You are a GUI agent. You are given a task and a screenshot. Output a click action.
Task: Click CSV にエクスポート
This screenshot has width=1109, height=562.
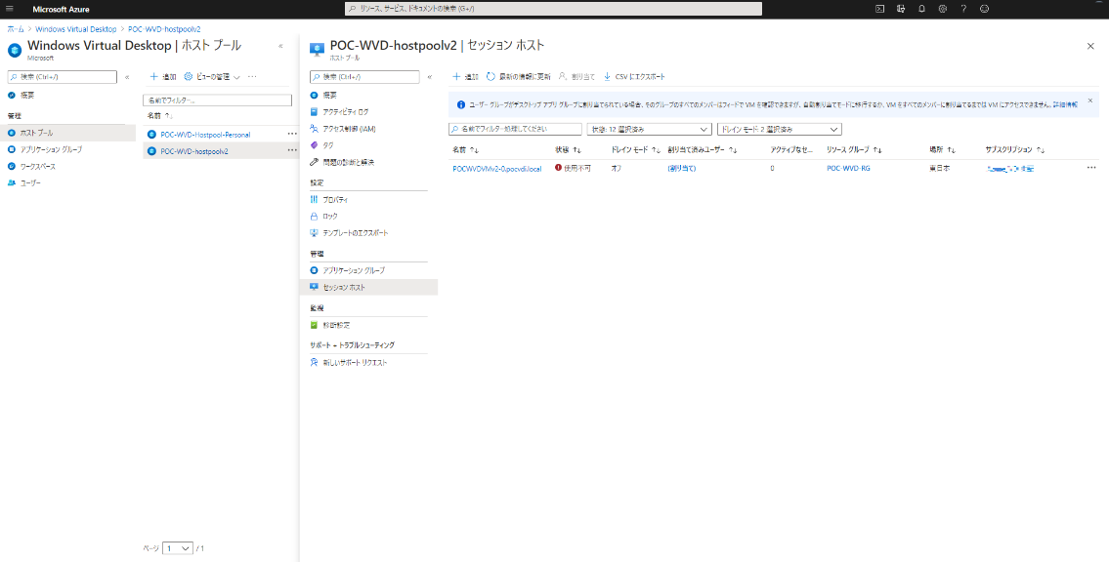pos(634,77)
